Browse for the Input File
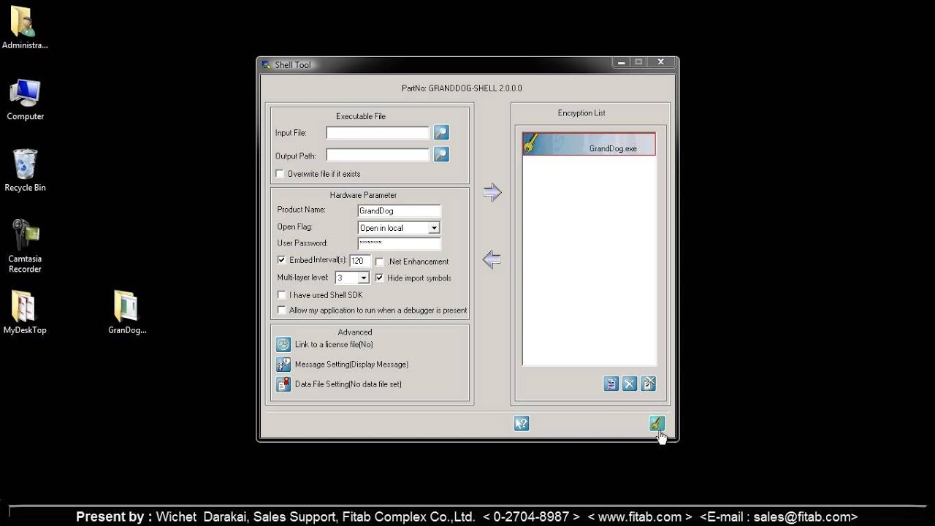This screenshot has width=935, height=526. tap(441, 132)
